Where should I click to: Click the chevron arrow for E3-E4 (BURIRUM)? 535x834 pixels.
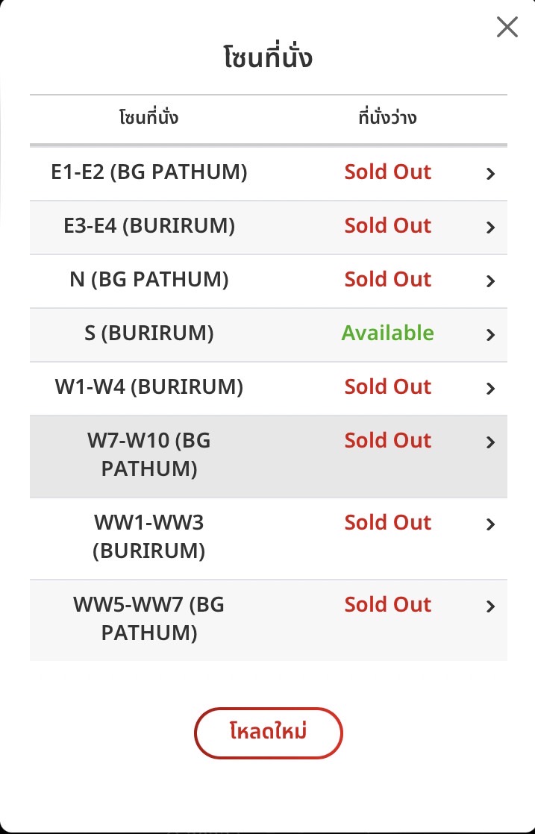coord(490,228)
